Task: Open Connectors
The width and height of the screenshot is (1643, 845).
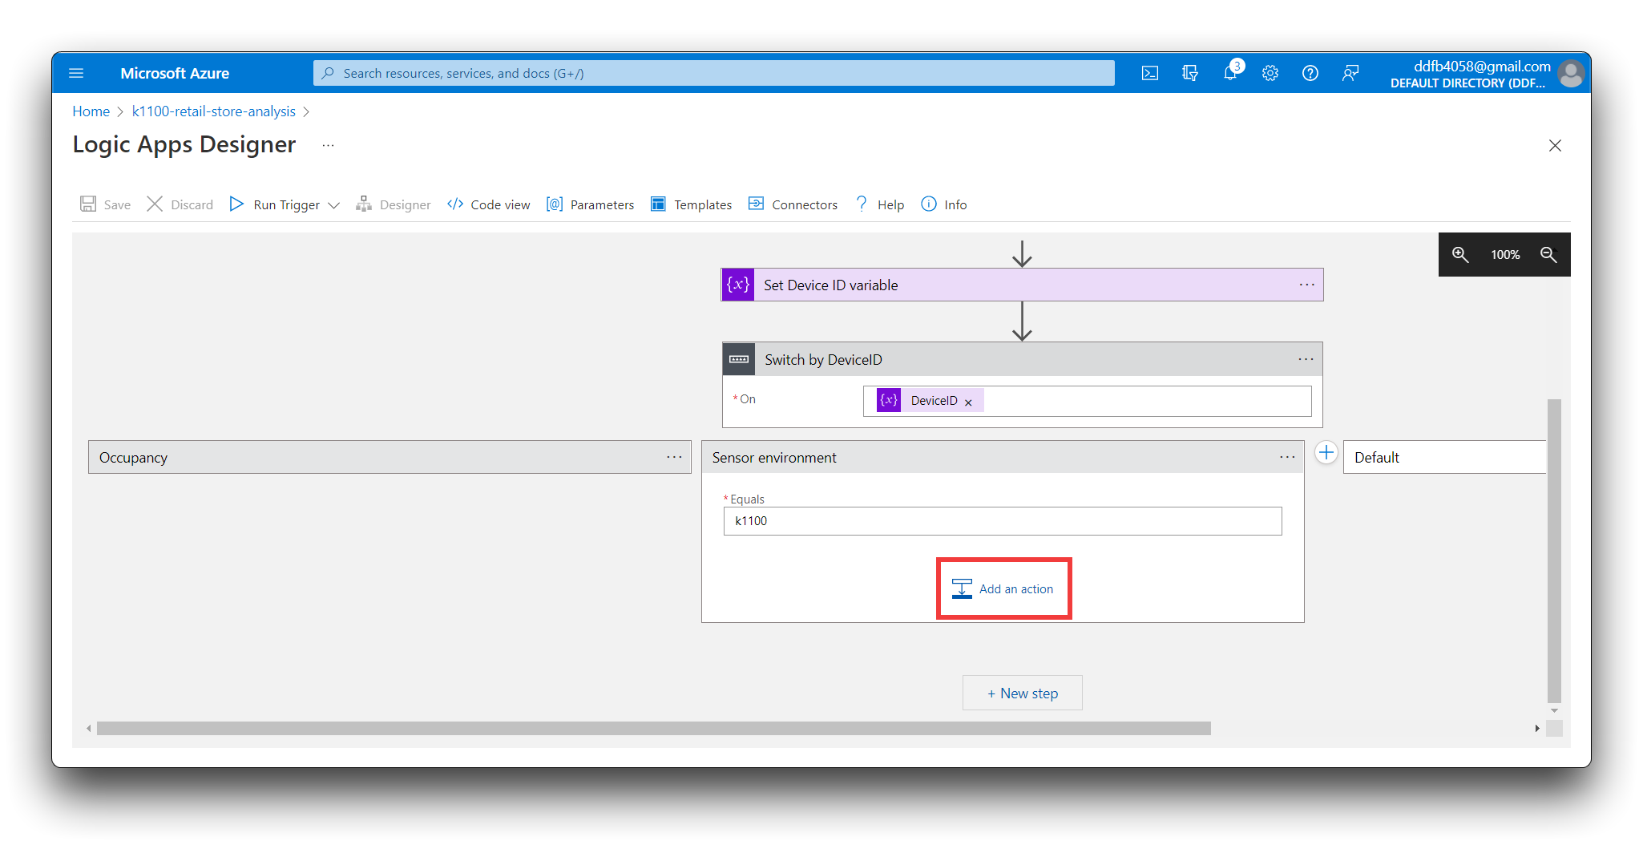Action: [793, 204]
